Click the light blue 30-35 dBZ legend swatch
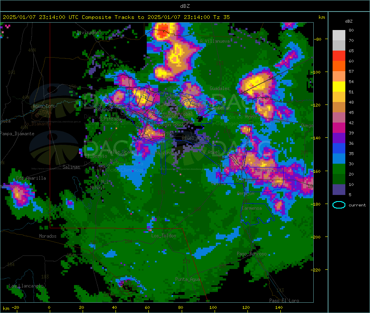Viewport: 370px width, 313px height. point(339,159)
